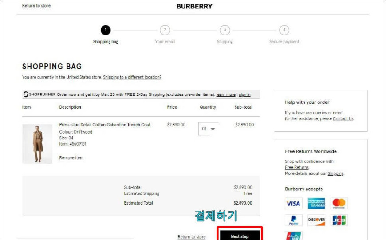Image resolution: width=386 pixels, height=240 pixels.
Task: Click the American Express card icon
Action: 316,203
